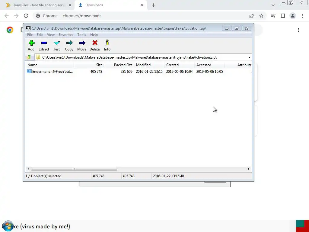Click the 2016-01-22 13:15 modified value
The width and height of the screenshot is (309, 232).
(149, 71)
